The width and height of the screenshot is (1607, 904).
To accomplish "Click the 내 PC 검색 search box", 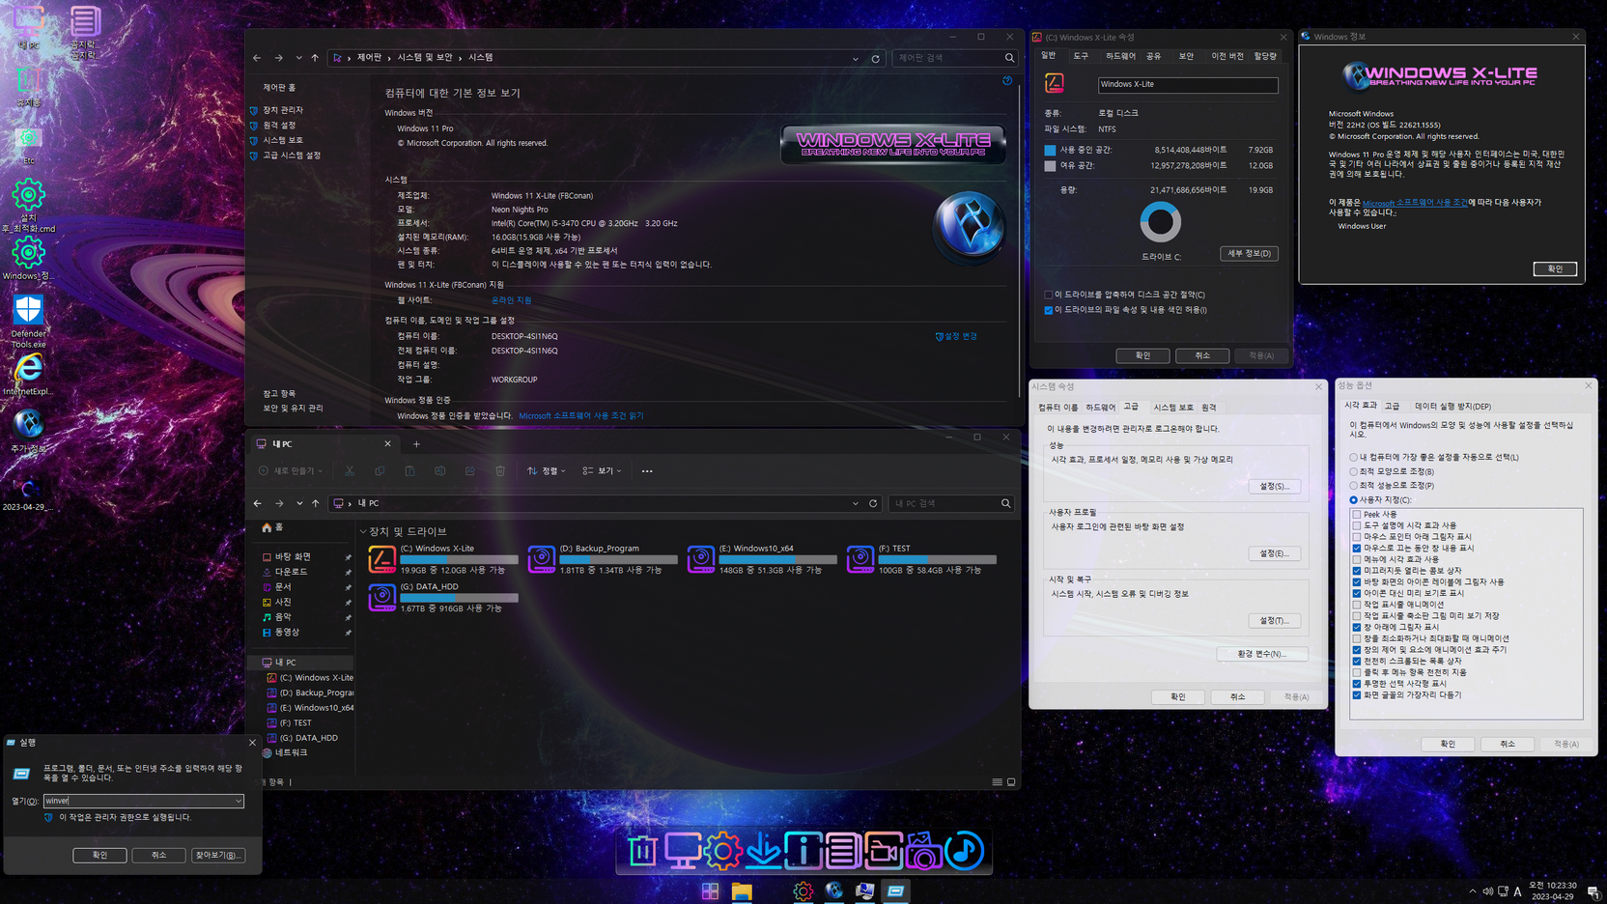I will [951, 503].
